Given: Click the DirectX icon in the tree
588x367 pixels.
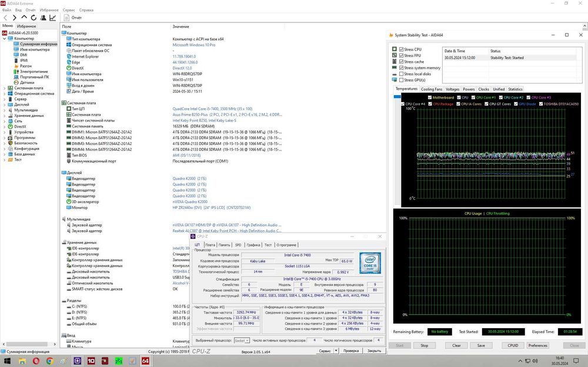Looking at the screenshot, I should [x=11, y=127].
